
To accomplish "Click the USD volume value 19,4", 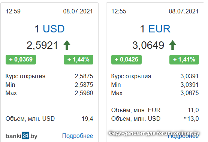I will (87, 119).
